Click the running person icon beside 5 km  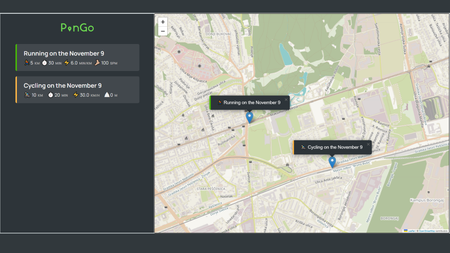[27, 63]
